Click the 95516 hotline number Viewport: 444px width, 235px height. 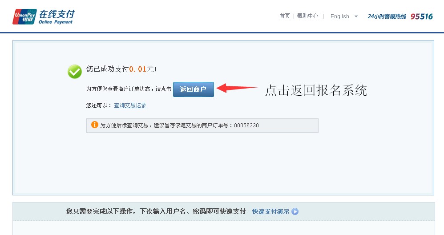pos(421,16)
